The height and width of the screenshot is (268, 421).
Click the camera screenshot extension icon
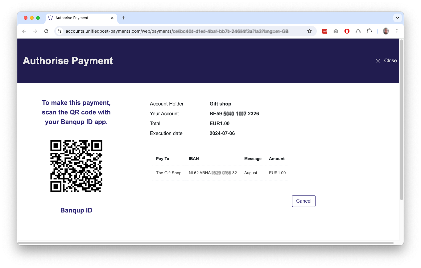336,31
